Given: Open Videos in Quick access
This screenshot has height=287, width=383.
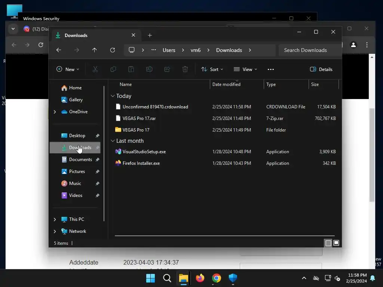Looking at the screenshot, I should point(76,195).
